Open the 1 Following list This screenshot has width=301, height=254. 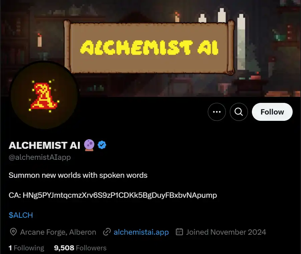pos(26,248)
